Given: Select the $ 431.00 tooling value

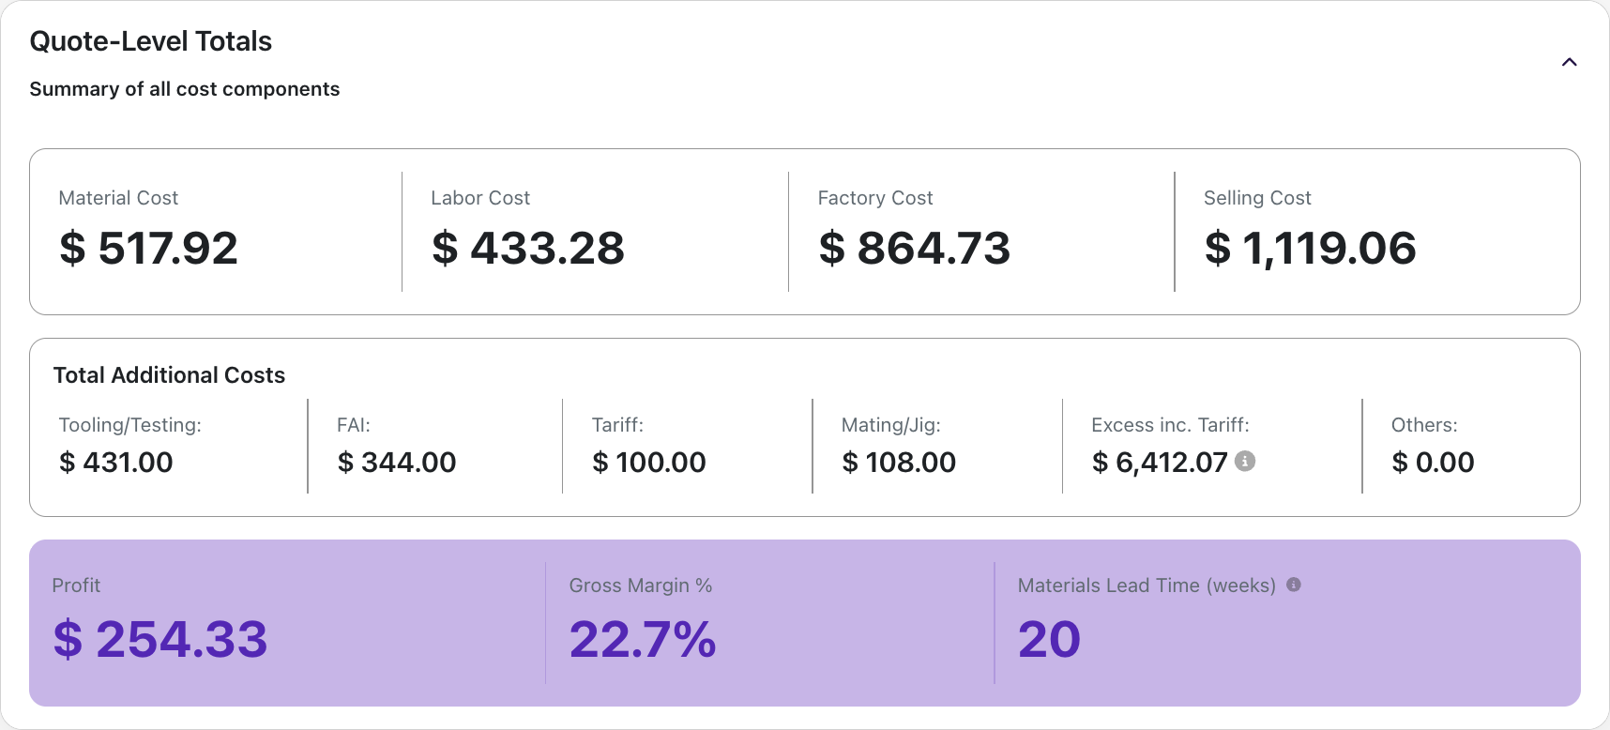Looking at the screenshot, I should (x=116, y=462).
